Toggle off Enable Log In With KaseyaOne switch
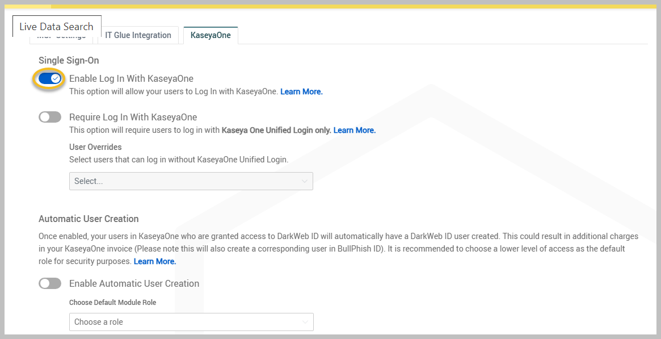Viewport: 661px width, 339px height. (50, 79)
